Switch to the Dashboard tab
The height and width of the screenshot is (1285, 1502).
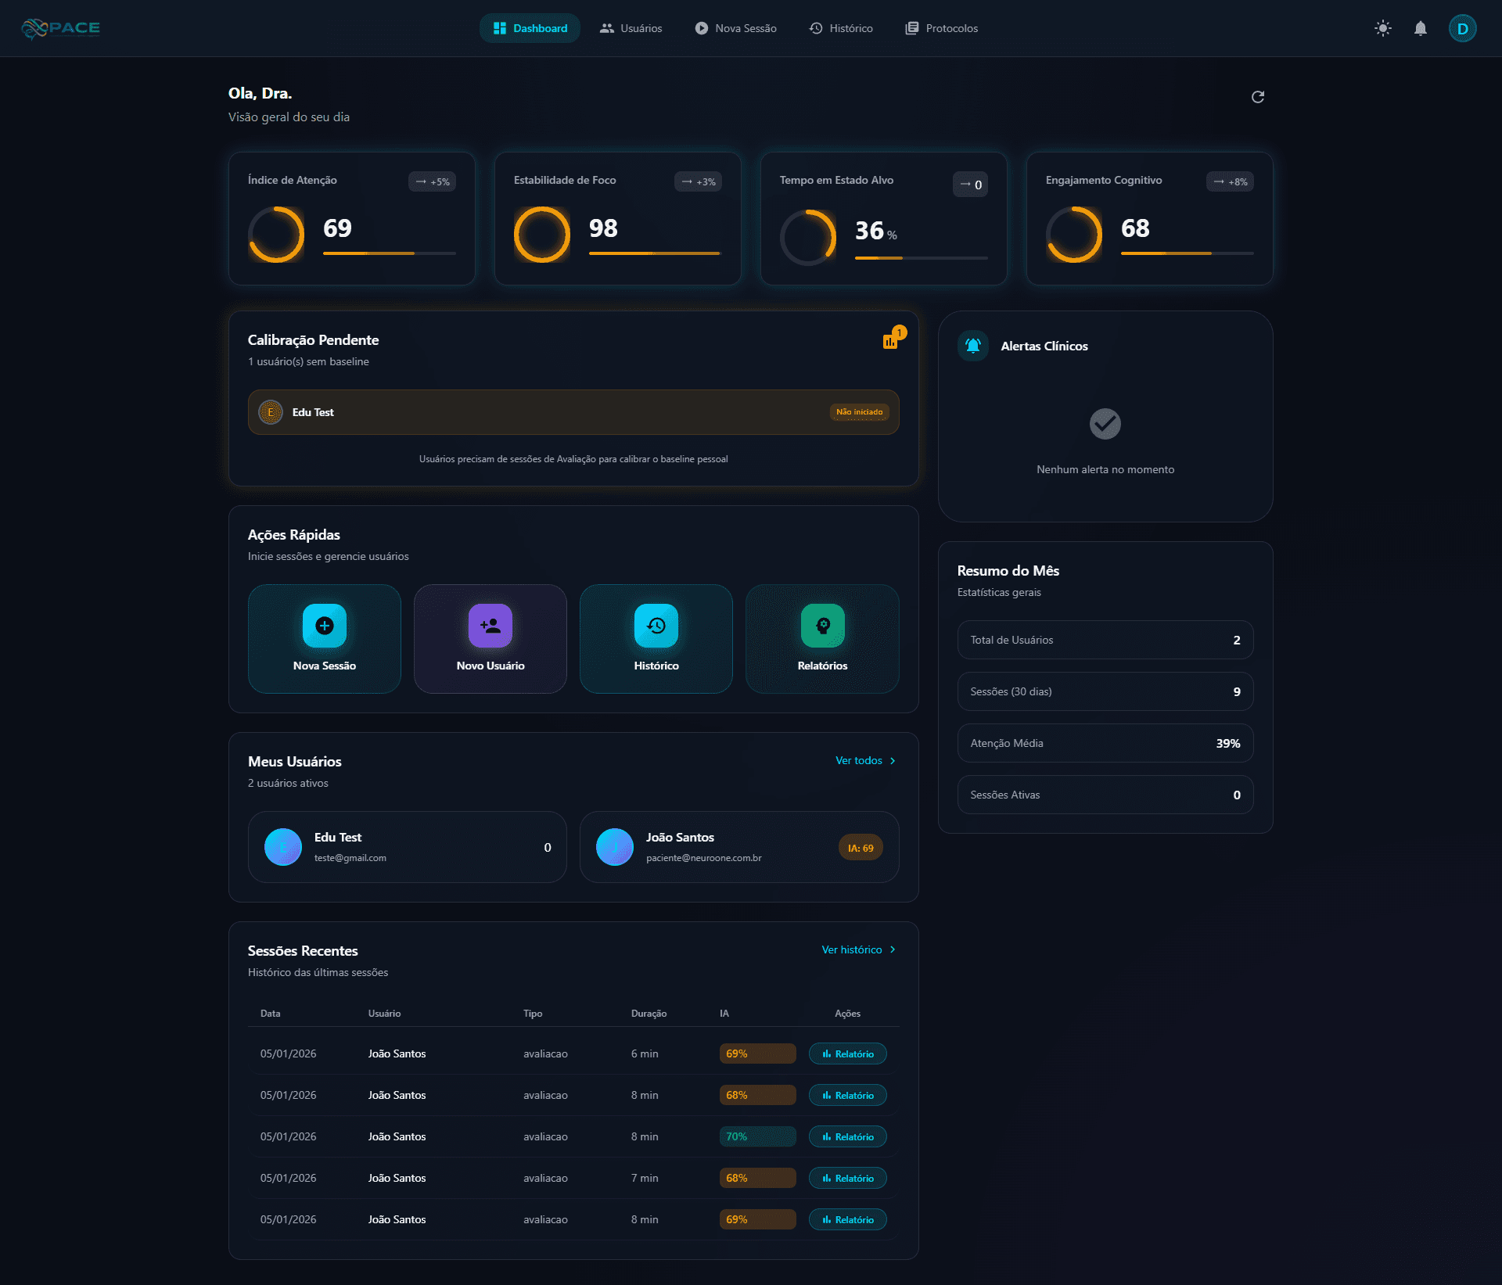pyautogui.click(x=530, y=28)
